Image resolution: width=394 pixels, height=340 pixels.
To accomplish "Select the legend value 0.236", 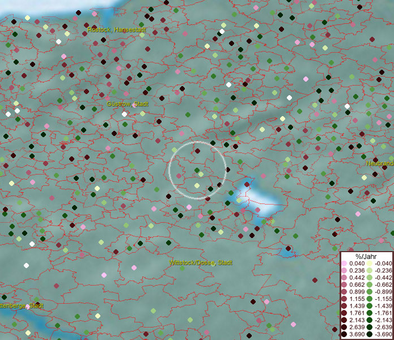I will pos(357,270).
